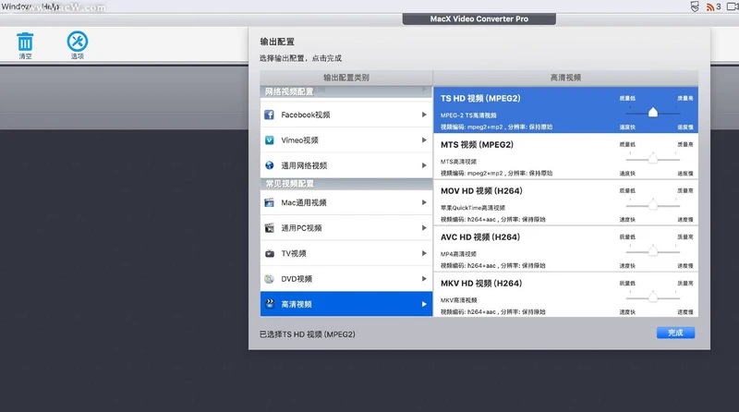Expand 通用网络视频 submenu arrow
This screenshot has width=739, height=412.
pyautogui.click(x=424, y=165)
